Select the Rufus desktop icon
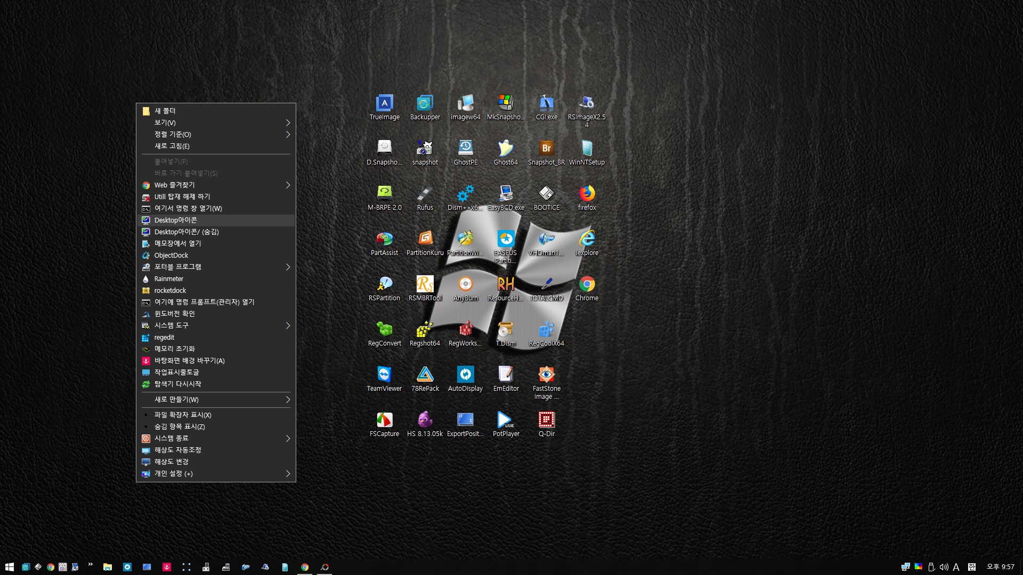 click(x=425, y=198)
